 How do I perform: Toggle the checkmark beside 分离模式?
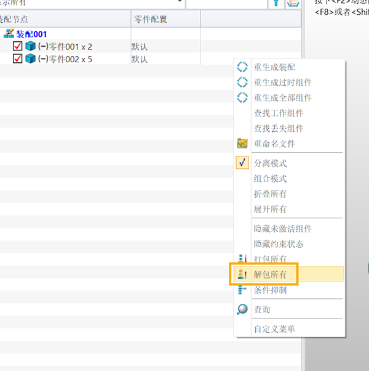242,163
